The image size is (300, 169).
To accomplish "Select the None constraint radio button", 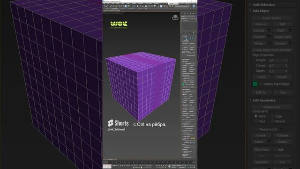I will tap(256, 116).
